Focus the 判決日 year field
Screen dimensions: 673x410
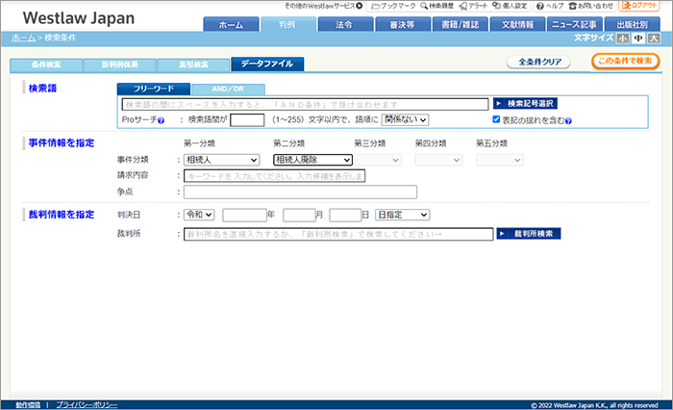(x=244, y=215)
